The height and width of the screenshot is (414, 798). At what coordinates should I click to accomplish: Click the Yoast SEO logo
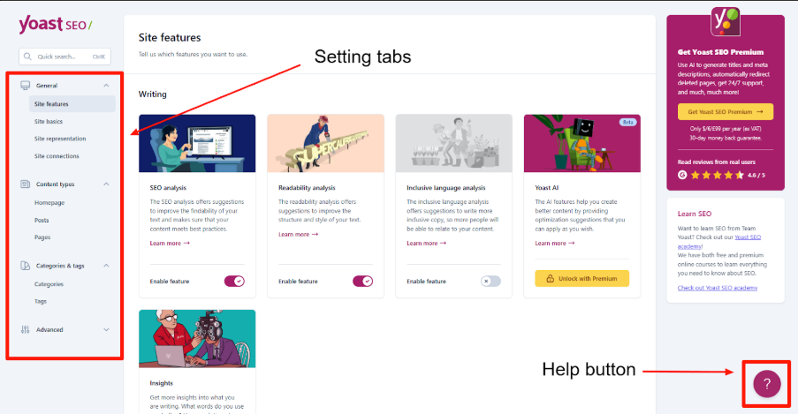pyautogui.click(x=56, y=25)
